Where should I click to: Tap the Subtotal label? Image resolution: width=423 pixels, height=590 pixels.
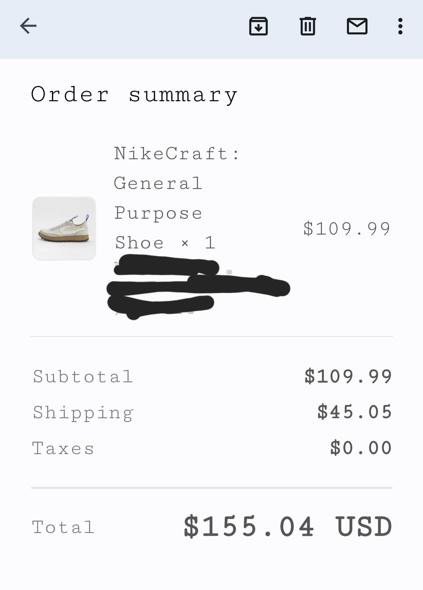pyautogui.click(x=83, y=376)
